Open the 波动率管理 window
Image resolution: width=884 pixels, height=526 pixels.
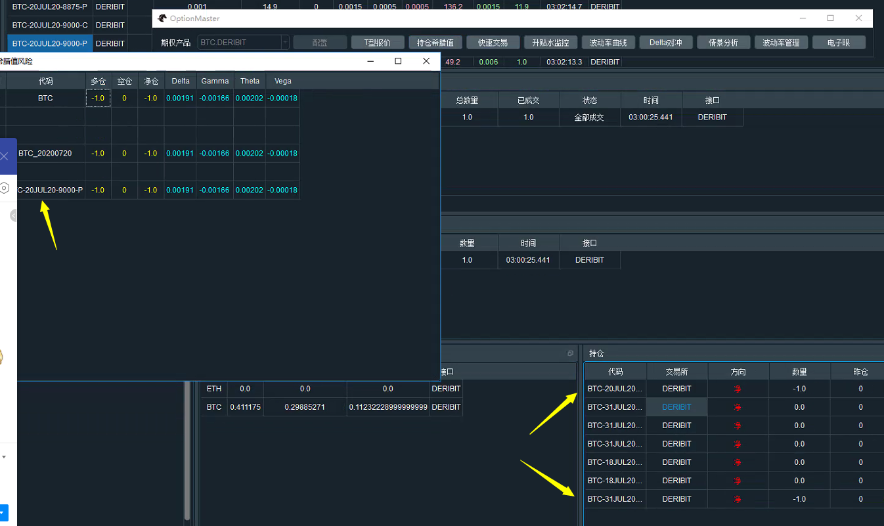click(x=781, y=43)
